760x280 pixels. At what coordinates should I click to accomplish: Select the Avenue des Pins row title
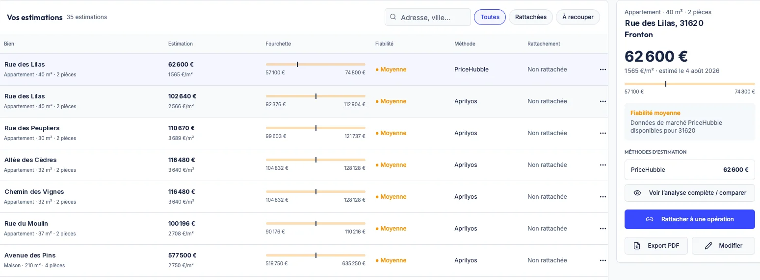tap(30, 256)
